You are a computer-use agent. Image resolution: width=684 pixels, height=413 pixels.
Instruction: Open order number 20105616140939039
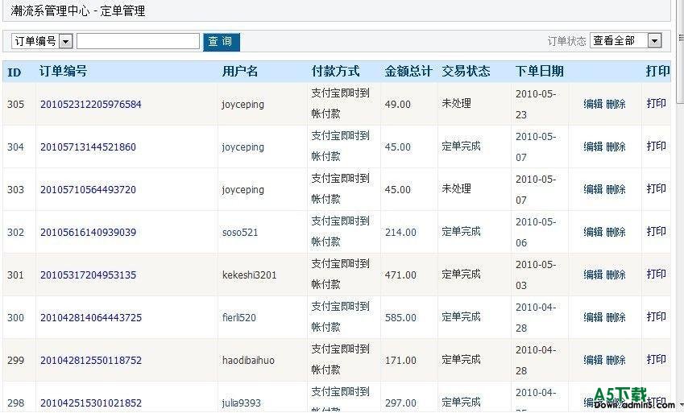click(88, 233)
